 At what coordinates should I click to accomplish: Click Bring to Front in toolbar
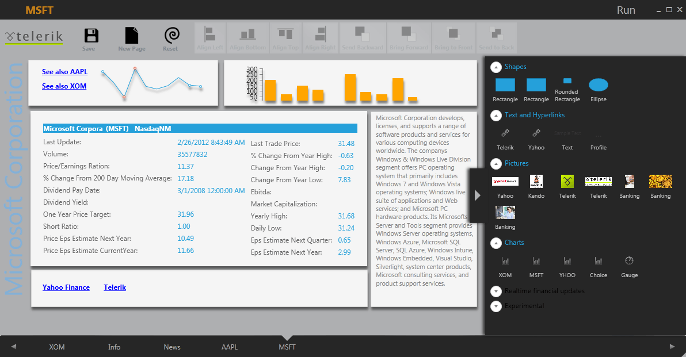pyautogui.click(x=453, y=38)
